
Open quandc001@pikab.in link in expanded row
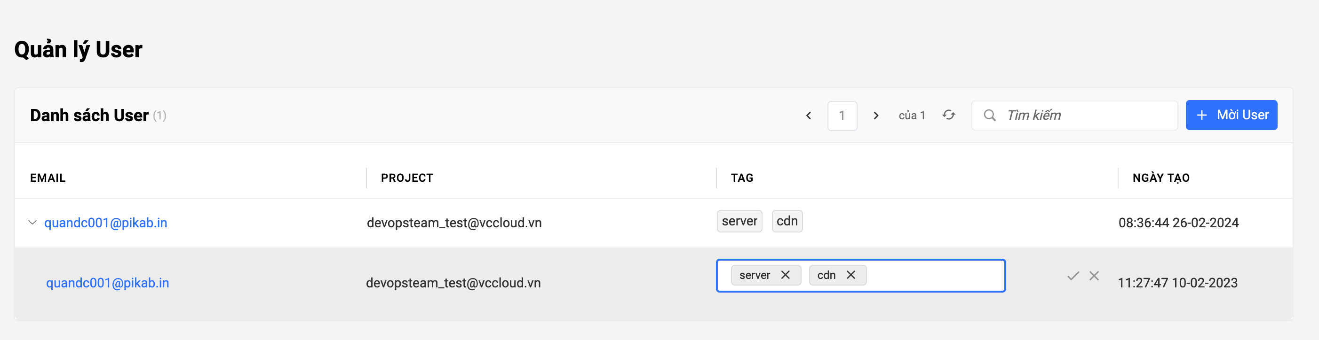click(108, 283)
